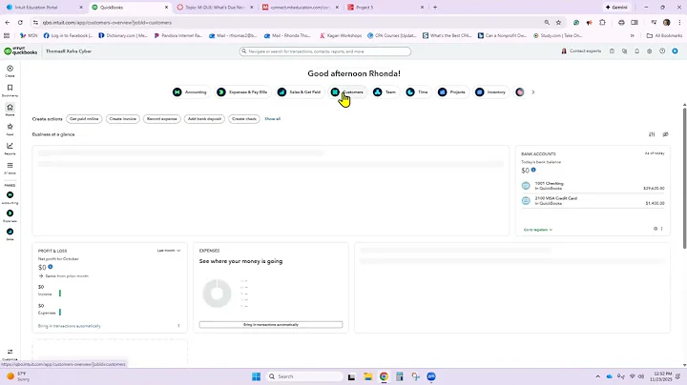Open All Bookmarks folder
687x385 pixels.
665,35
